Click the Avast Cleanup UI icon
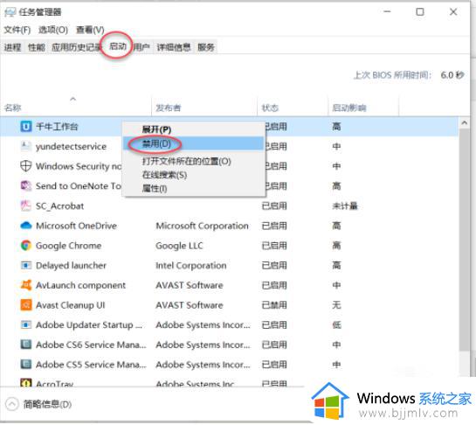Image resolution: width=476 pixels, height=425 pixels. coord(26,305)
